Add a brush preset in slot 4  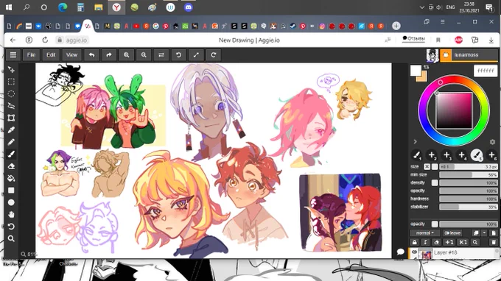[462, 155]
